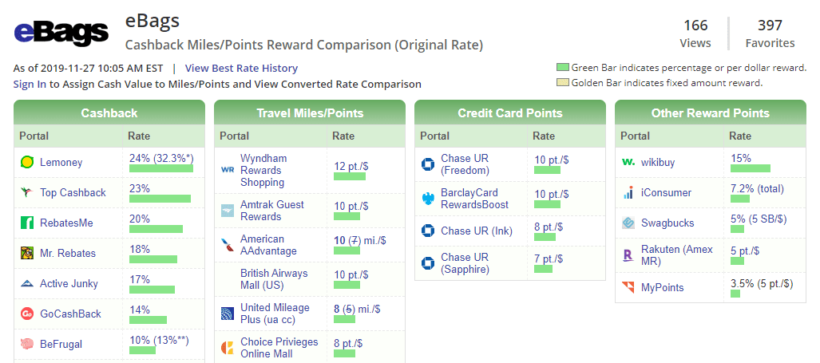Click the Wyndham Rewards WR icon

[228, 170]
